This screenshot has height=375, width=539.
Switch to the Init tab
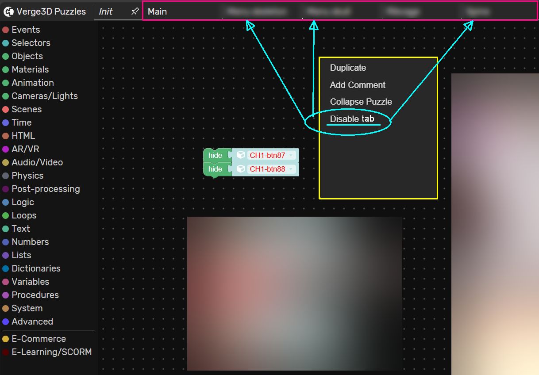pyautogui.click(x=106, y=11)
